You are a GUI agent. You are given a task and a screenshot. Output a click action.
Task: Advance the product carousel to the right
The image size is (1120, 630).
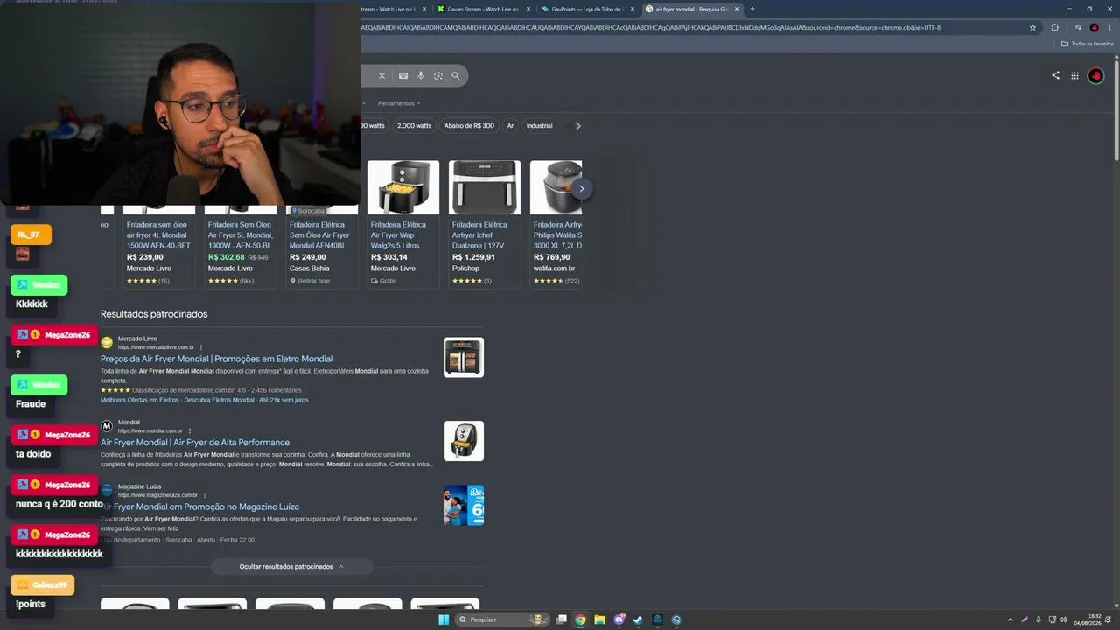coord(581,188)
